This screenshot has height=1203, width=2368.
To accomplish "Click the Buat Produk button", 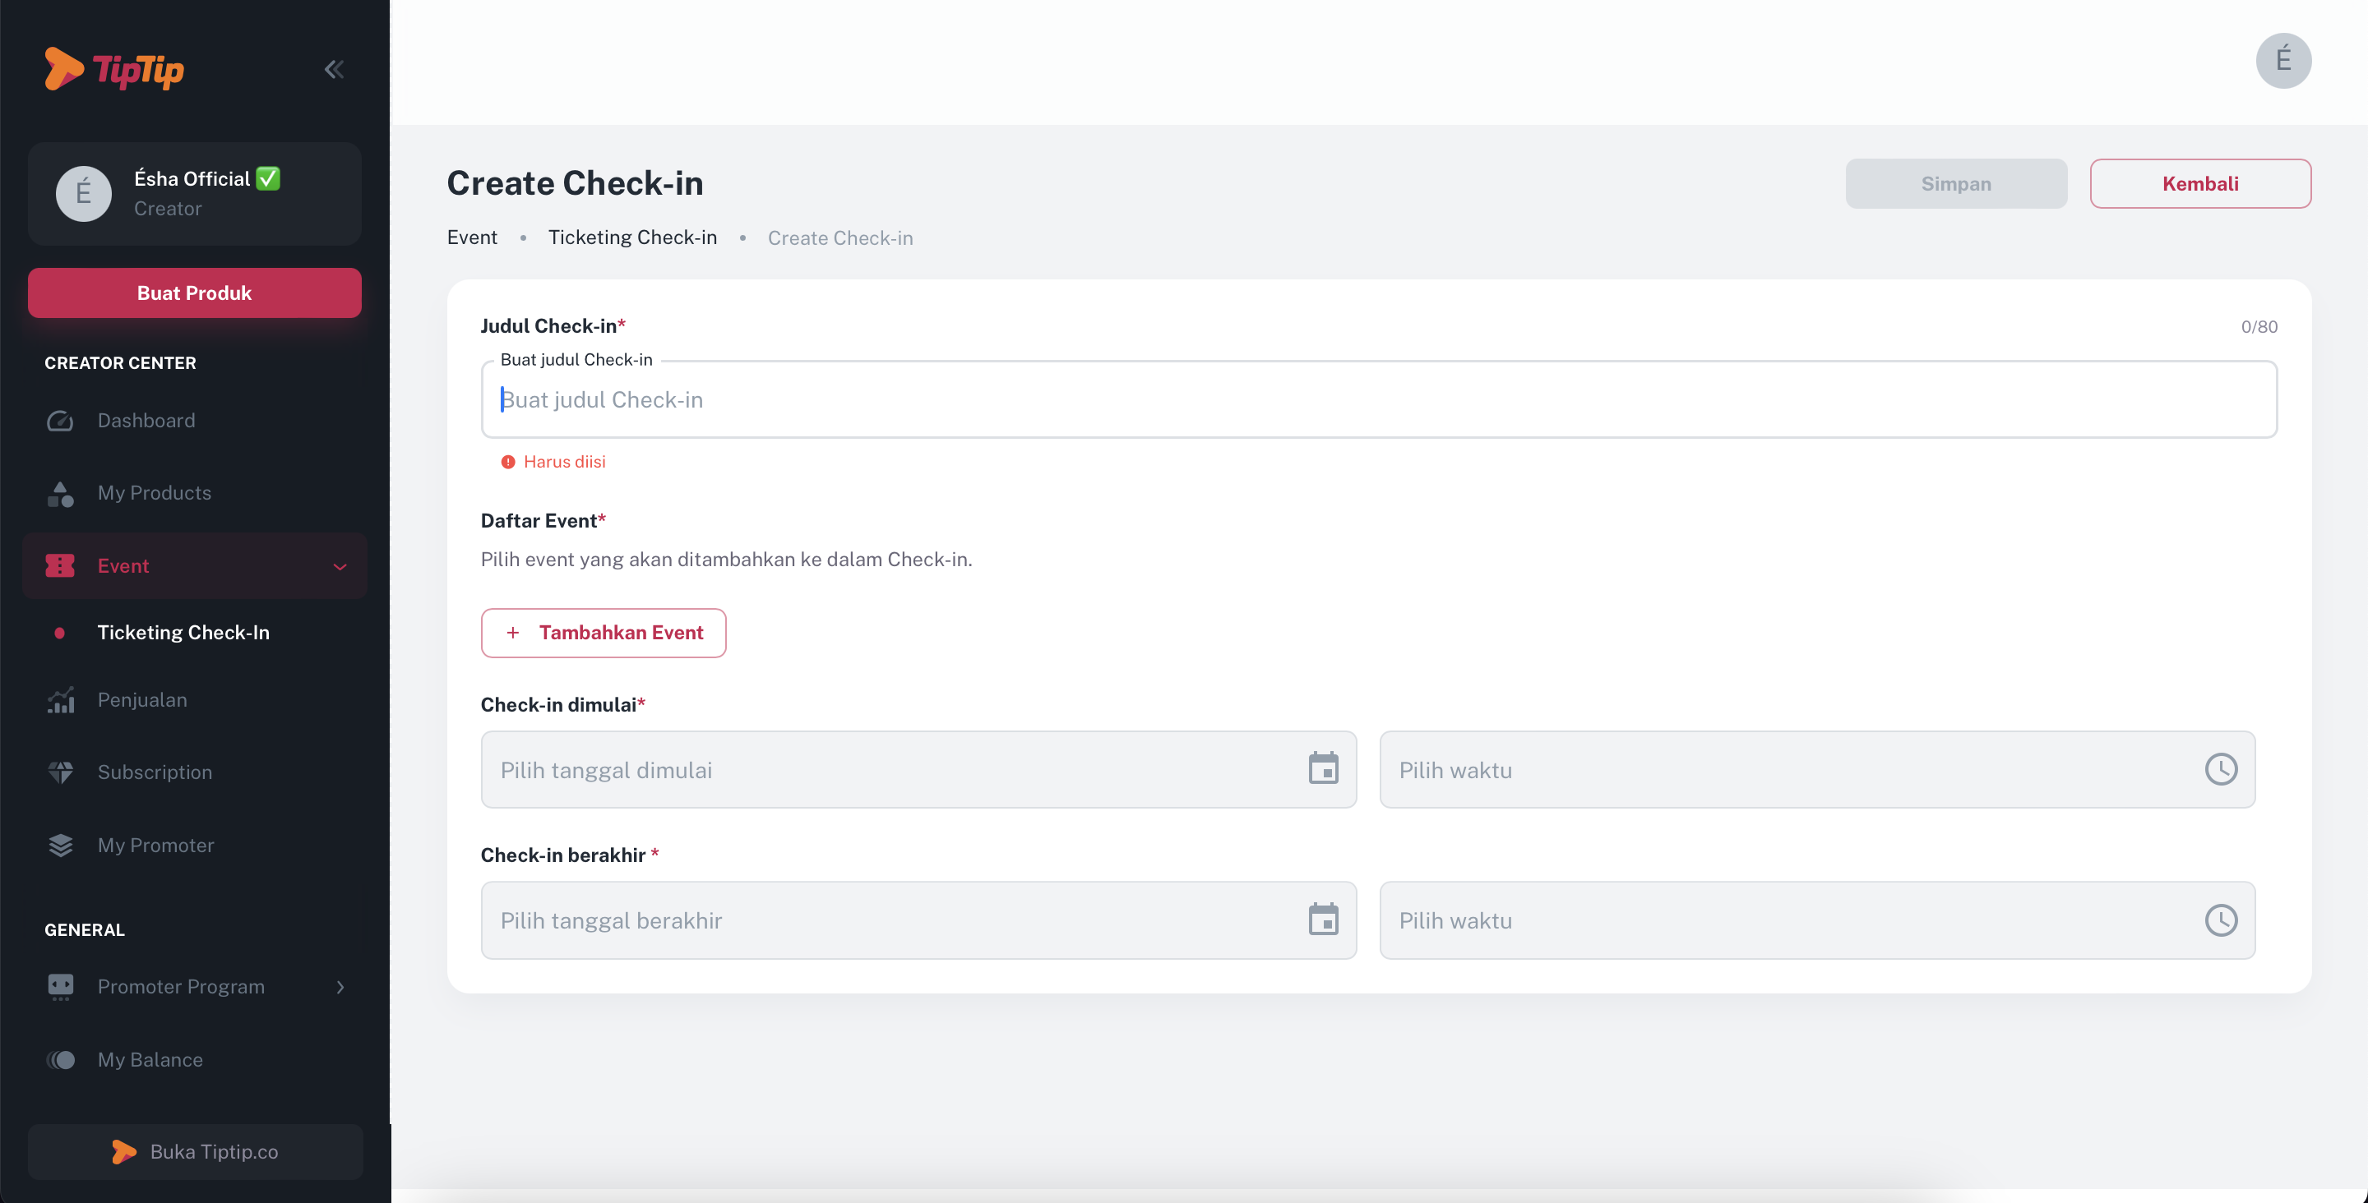I will [194, 293].
